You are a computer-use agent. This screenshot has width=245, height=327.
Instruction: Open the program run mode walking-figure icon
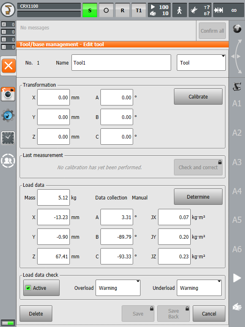coord(180,10)
